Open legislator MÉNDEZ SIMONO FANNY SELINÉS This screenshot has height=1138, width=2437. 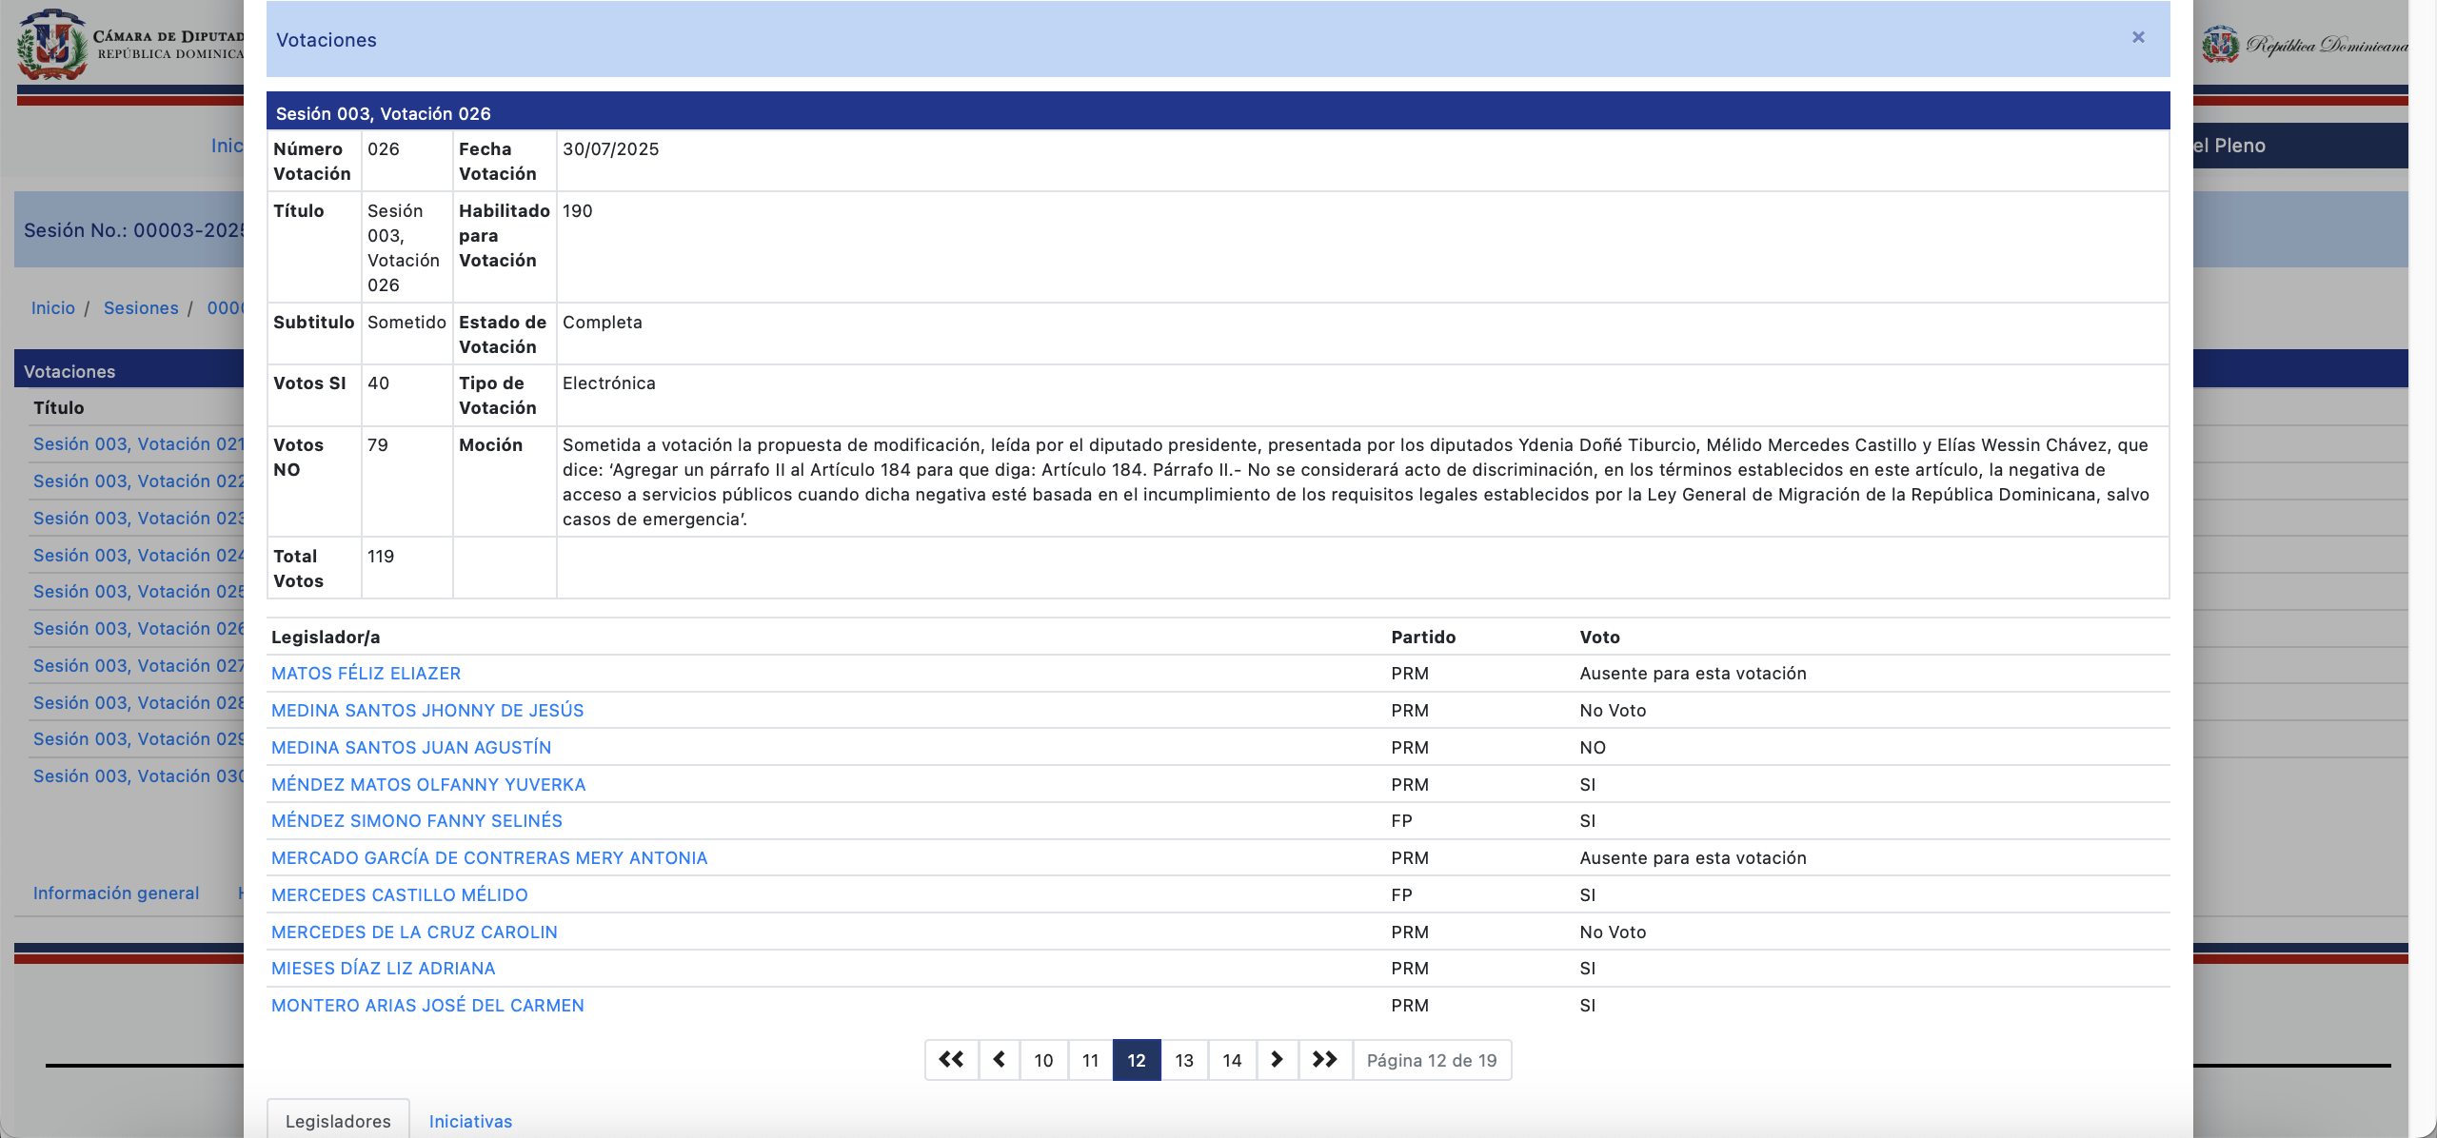pyautogui.click(x=416, y=821)
